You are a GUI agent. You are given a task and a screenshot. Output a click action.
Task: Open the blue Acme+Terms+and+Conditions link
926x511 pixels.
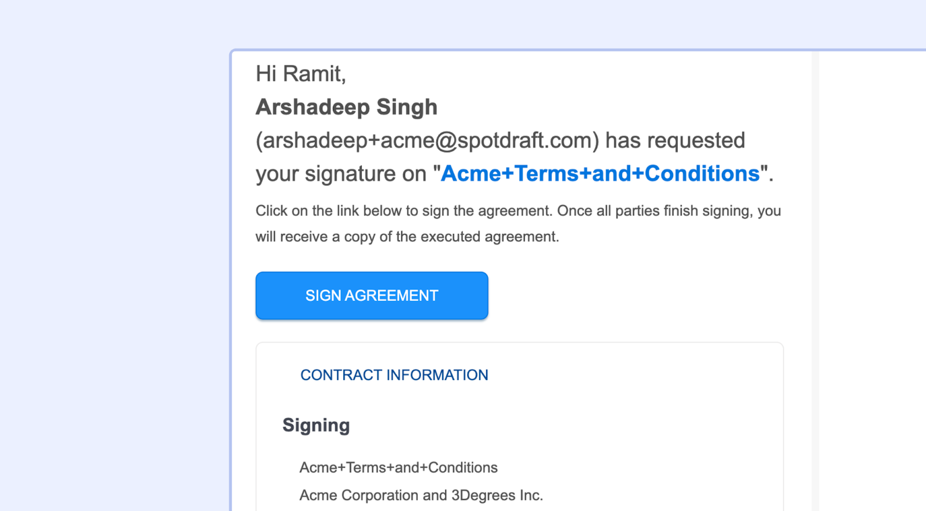(600, 174)
